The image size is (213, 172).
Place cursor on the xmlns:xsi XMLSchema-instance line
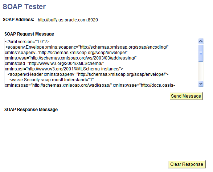click(64, 69)
